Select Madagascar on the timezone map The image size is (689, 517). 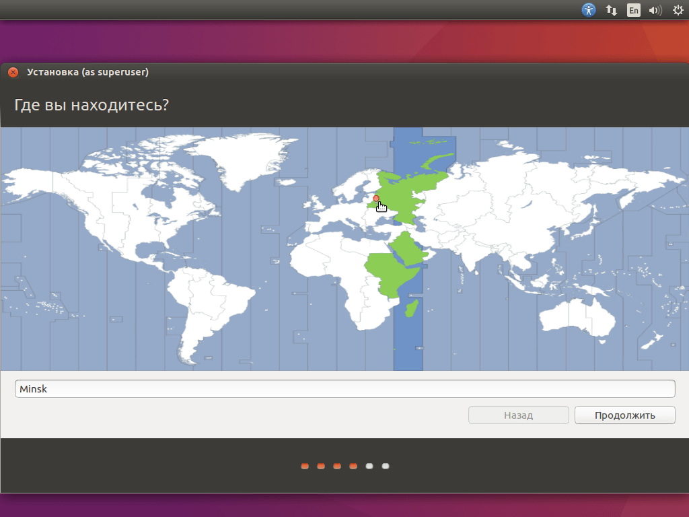411,308
